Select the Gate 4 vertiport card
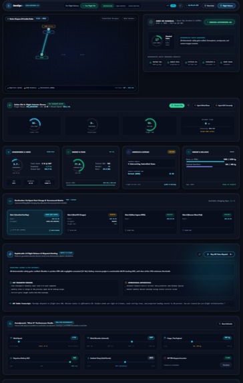Viewport: 243px width, 383px height. coord(207,222)
